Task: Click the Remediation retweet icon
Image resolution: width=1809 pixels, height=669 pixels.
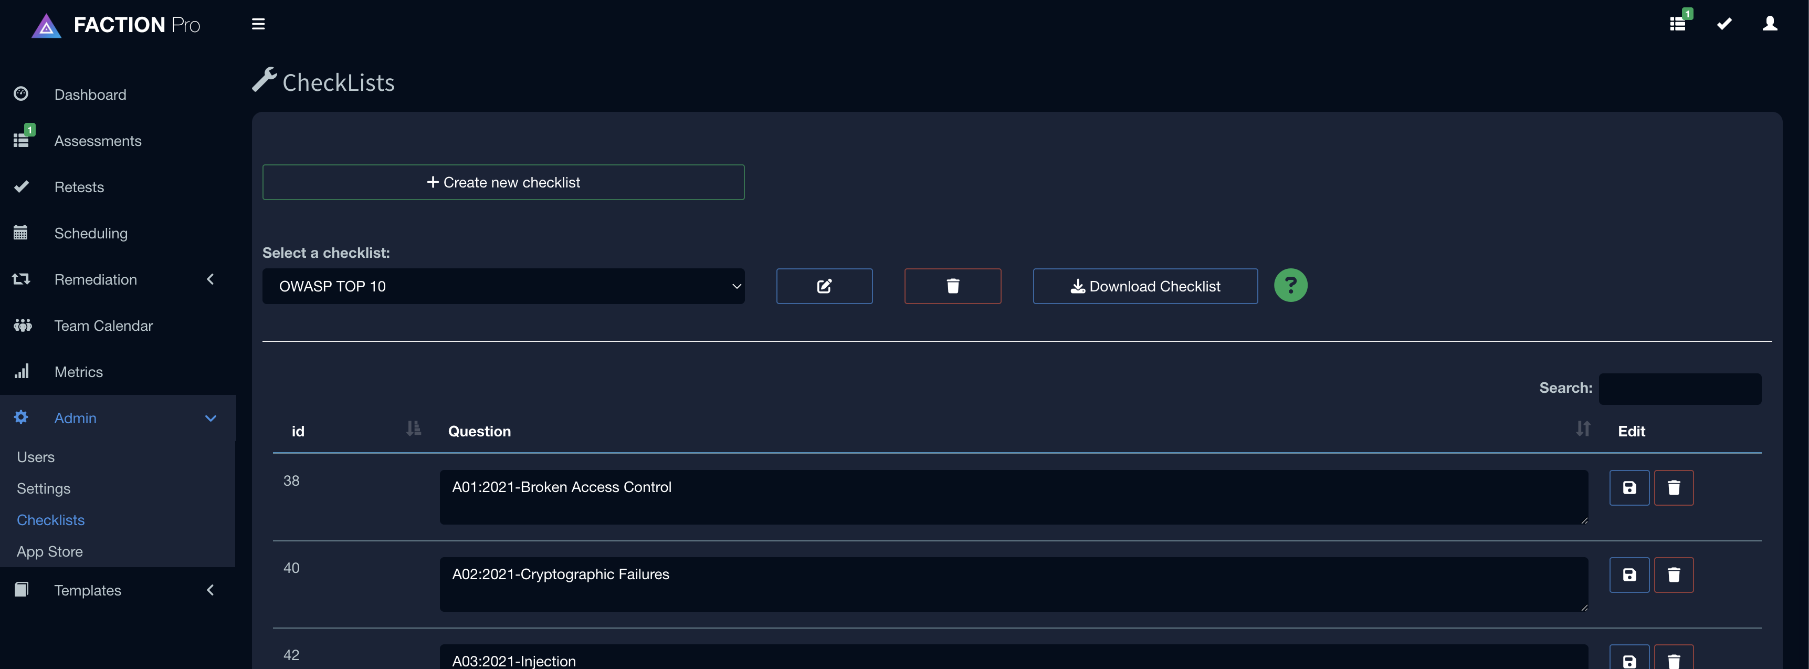Action: (x=21, y=279)
